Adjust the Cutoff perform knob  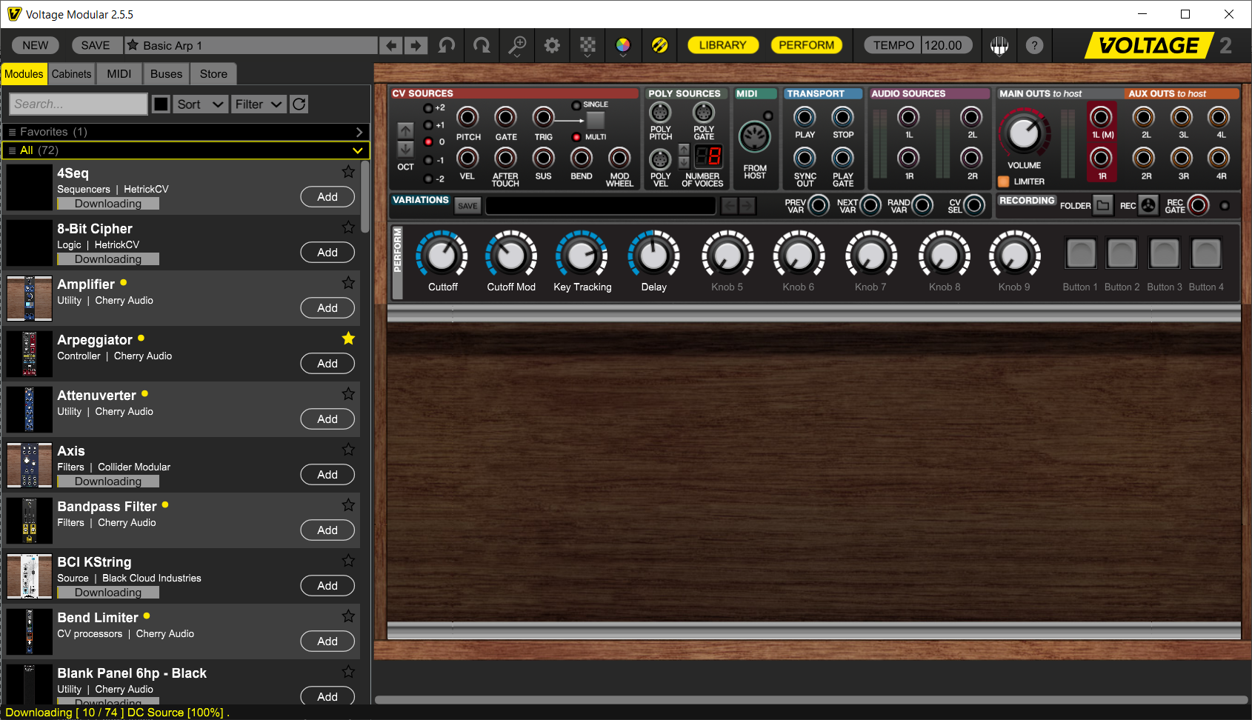[442, 256]
